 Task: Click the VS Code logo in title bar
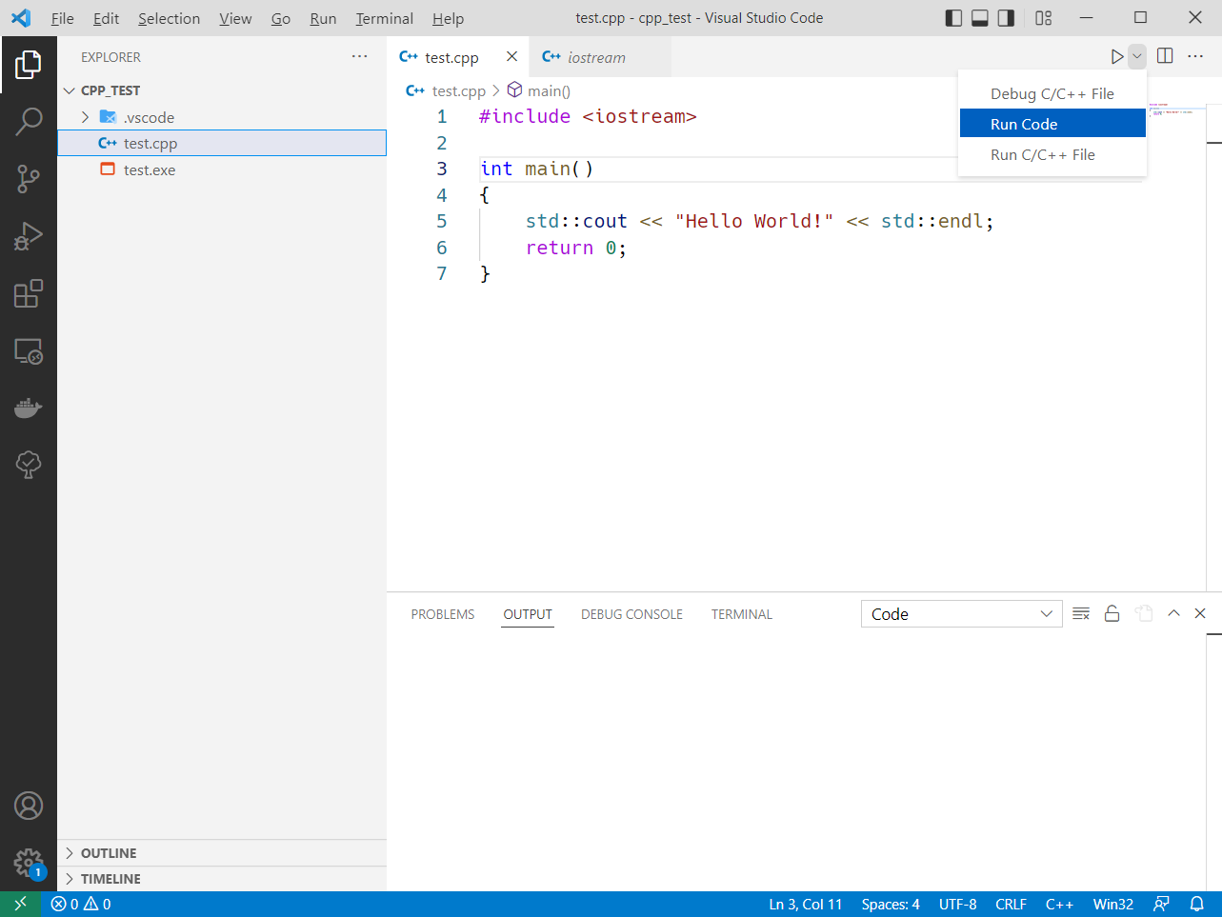tap(20, 18)
